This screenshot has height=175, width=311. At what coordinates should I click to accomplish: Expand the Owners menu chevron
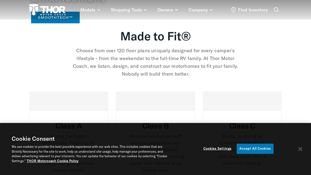[176, 10]
